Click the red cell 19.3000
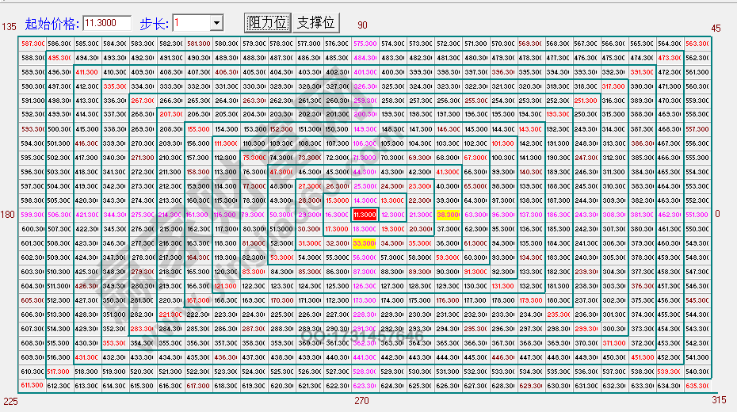The width and height of the screenshot is (737, 412). tap(392, 229)
